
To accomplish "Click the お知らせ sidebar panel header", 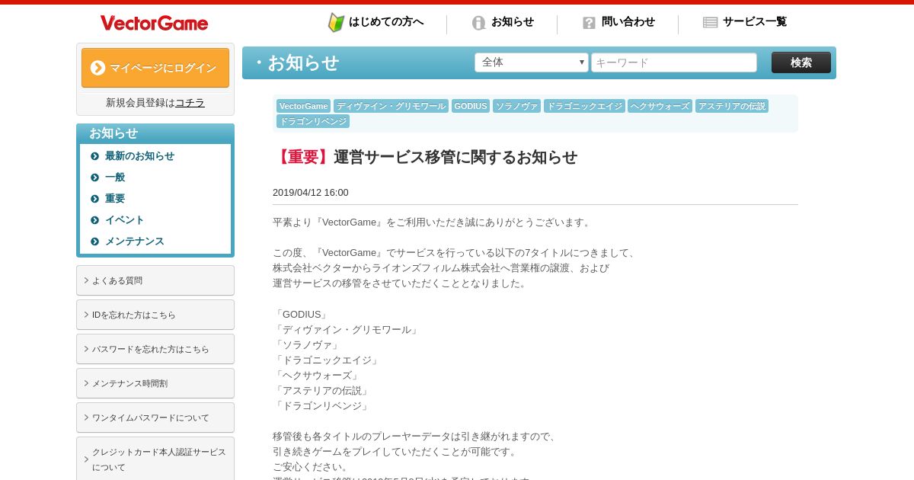I will tap(155, 133).
